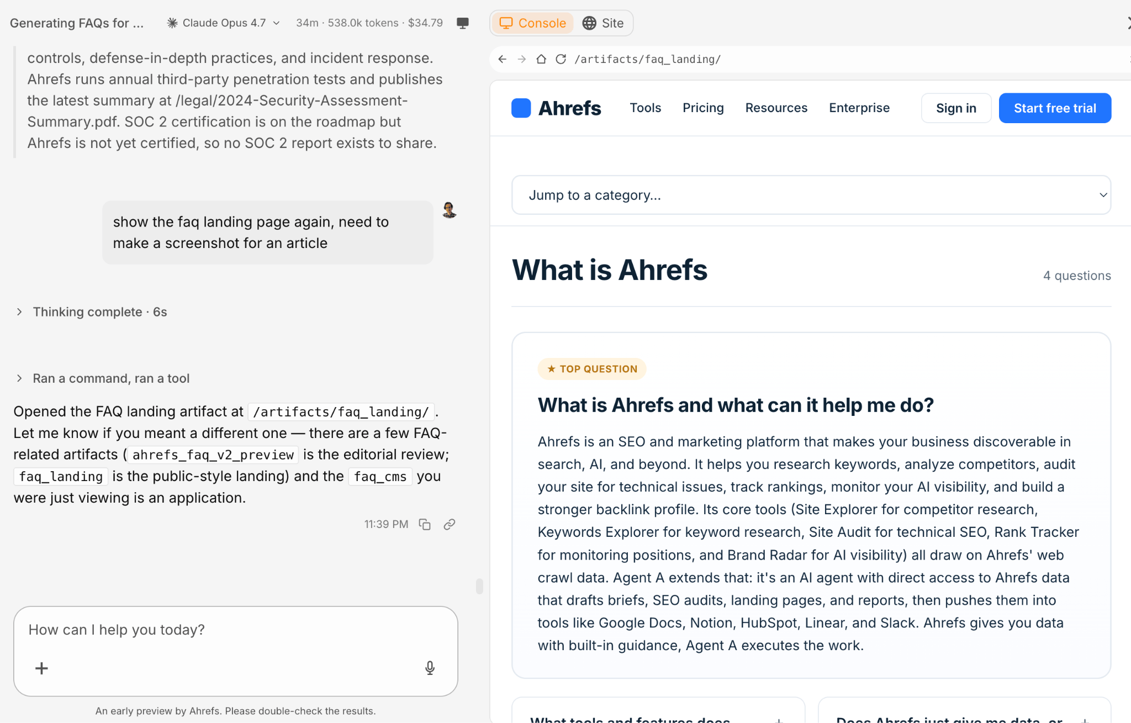Click the 11:39 PM timestamp
Image resolution: width=1131 pixels, height=723 pixels.
pyautogui.click(x=386, y=524)
